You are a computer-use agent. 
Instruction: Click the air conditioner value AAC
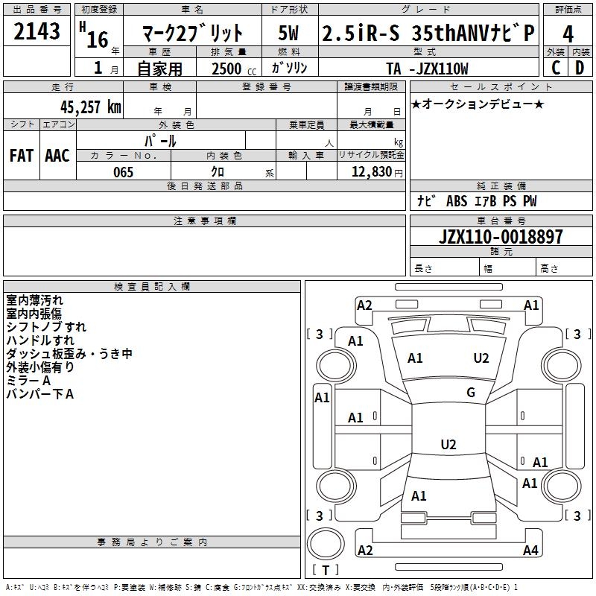click(x=57, y=156)
